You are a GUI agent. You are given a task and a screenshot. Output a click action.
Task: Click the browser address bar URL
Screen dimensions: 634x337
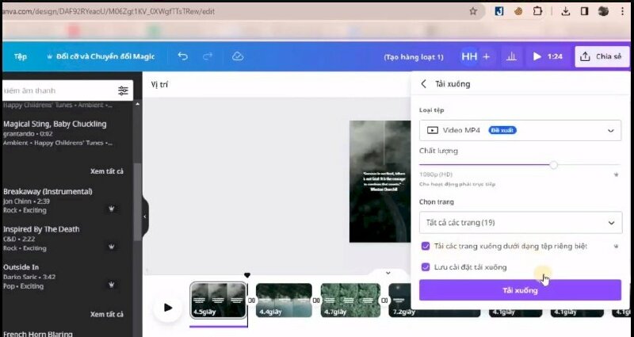click(x=108, y=11)
